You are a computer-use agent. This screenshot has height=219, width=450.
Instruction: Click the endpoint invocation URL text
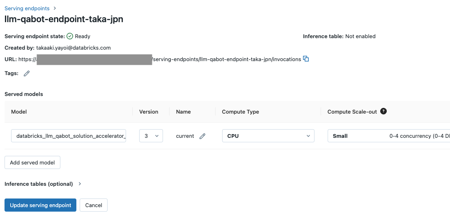click(x=227, y=59)
